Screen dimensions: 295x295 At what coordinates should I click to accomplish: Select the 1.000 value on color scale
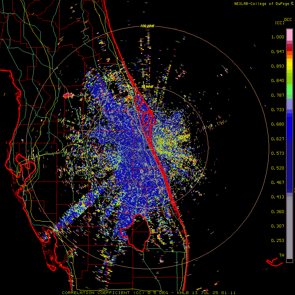(x=278, y=37)
